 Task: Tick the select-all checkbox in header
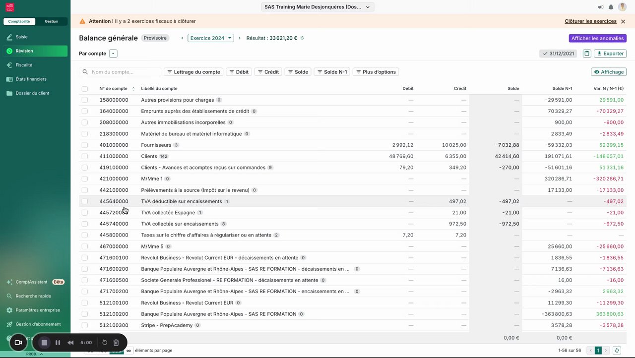[x=85, y=89]
